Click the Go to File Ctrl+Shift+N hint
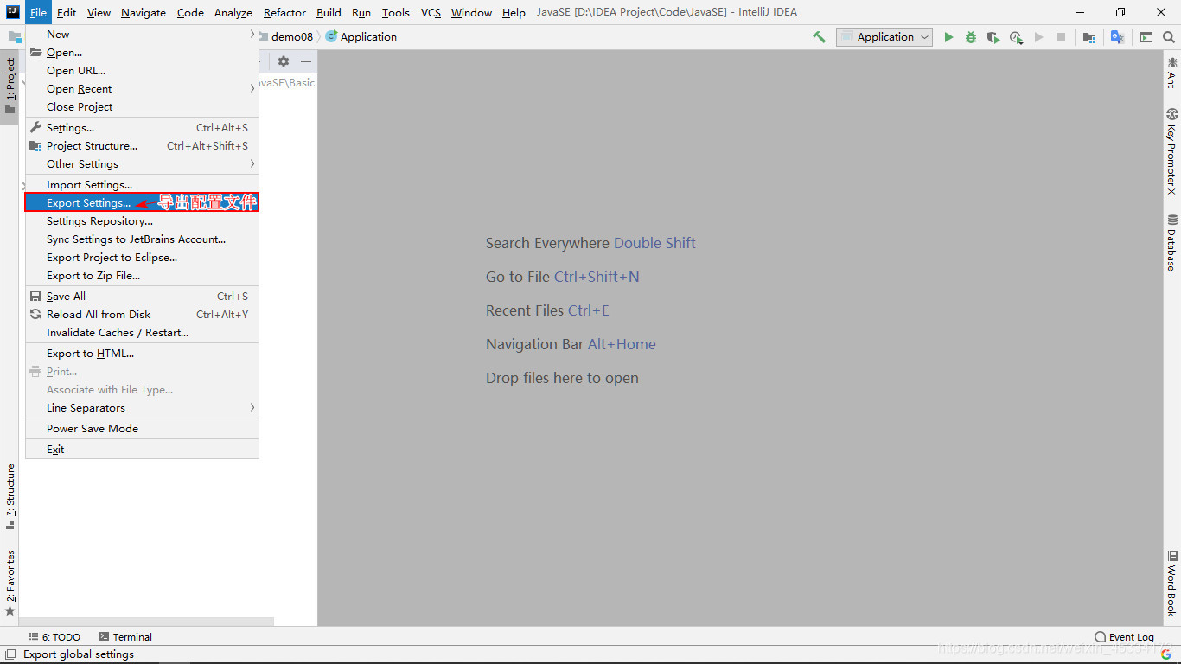The width and height of the screenshot is (1181, 664). coord(563,277)
